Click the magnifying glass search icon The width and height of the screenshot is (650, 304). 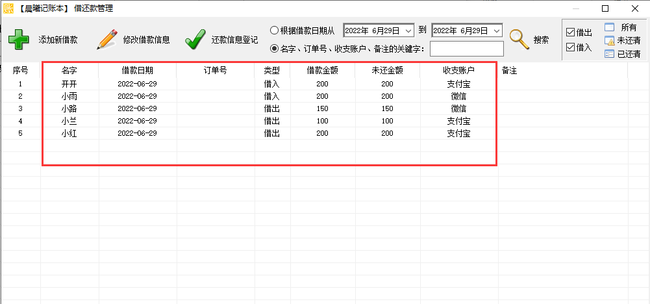coord(519,40)
